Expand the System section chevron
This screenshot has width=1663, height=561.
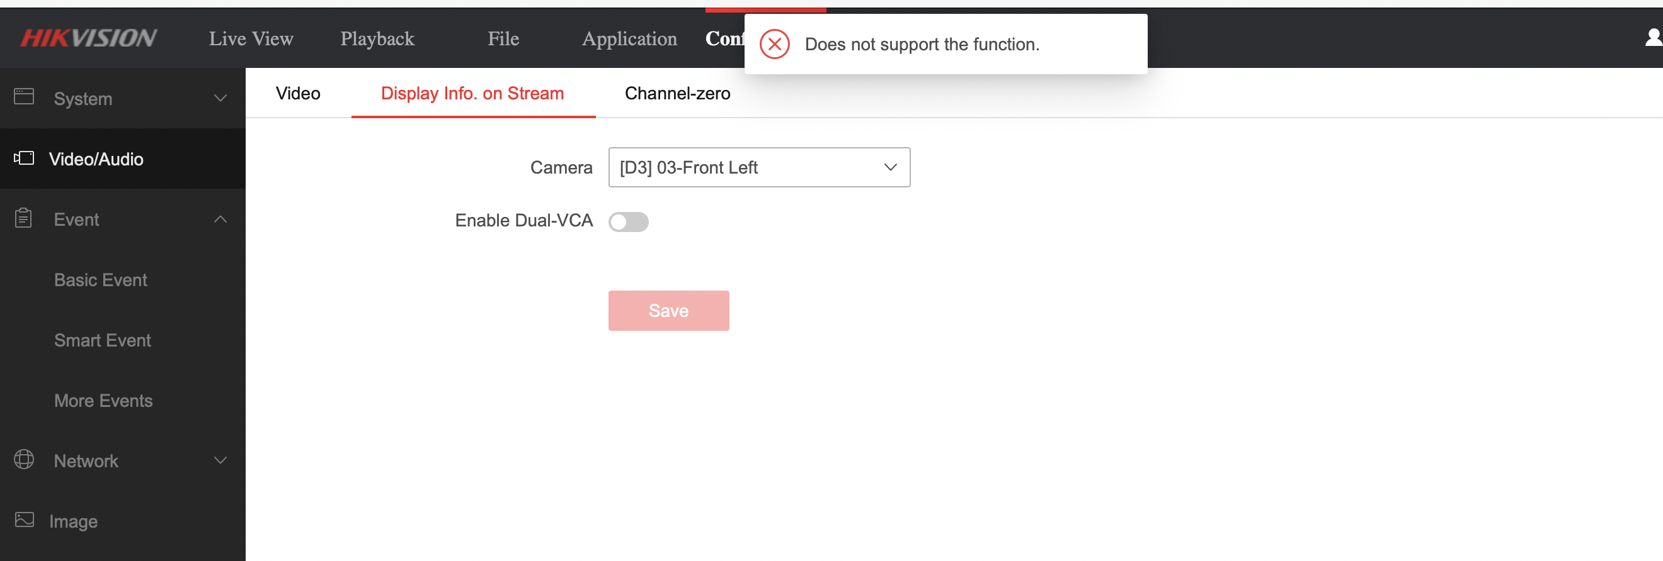pyautogui.click(x=220, y=98)
